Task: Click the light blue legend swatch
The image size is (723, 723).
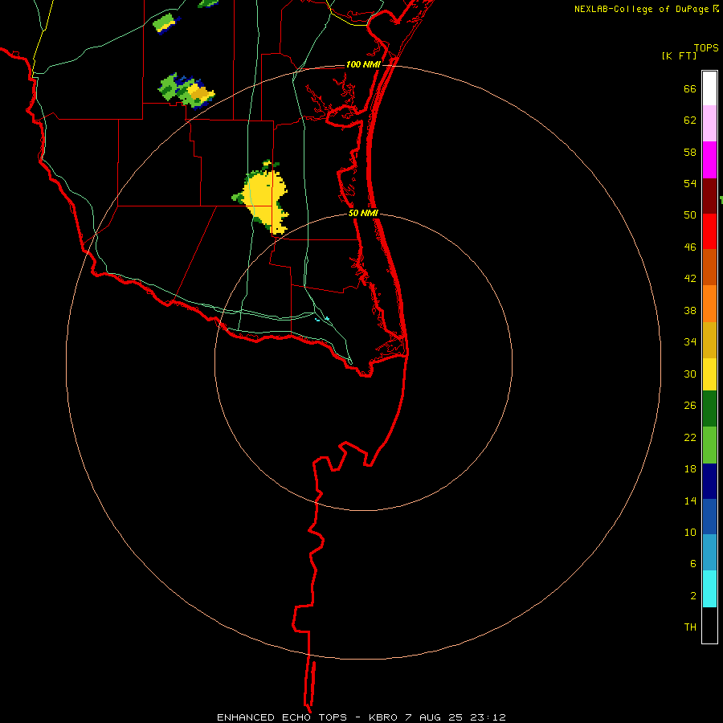Action: (709, 553)
